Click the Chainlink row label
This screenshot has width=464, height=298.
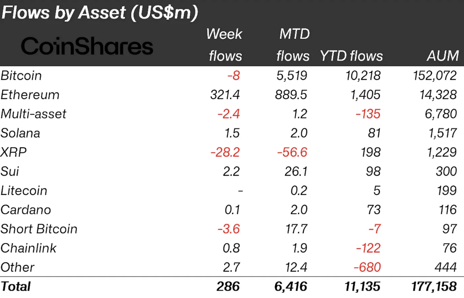tap(28, 248)
